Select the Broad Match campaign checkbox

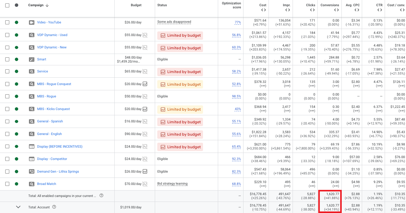tap(7, 184)
